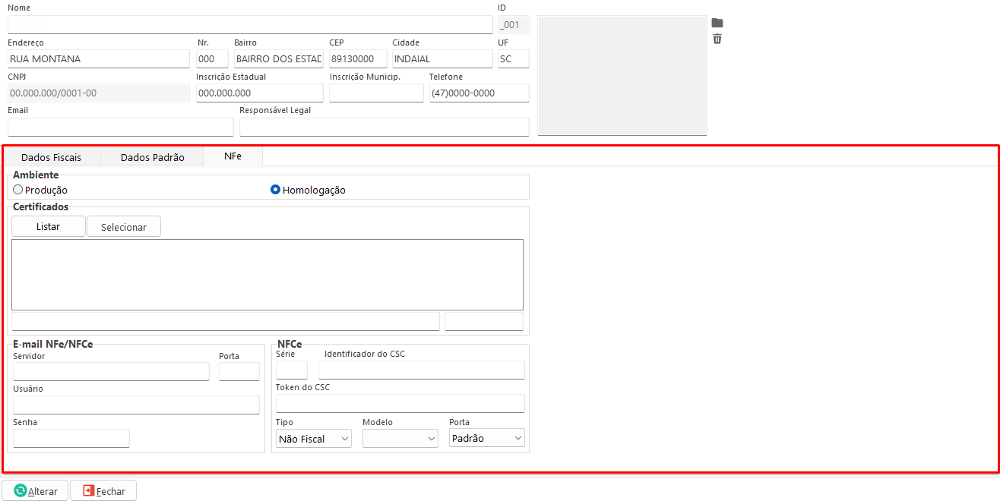
Task: Open the Porta dropdown showing Padrão
Action: pyautogui.click(x=486, y=438)
